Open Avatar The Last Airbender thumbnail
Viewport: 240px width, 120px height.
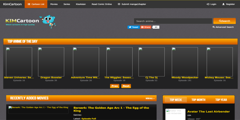point(175,114)
